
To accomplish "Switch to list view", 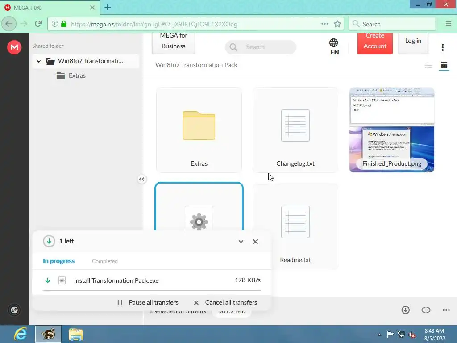I will [x=428, y=65].
